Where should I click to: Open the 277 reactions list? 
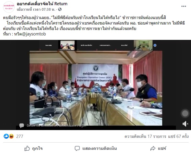tap(20, 136)
